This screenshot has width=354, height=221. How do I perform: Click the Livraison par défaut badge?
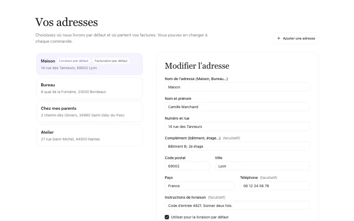coord(74,61)
